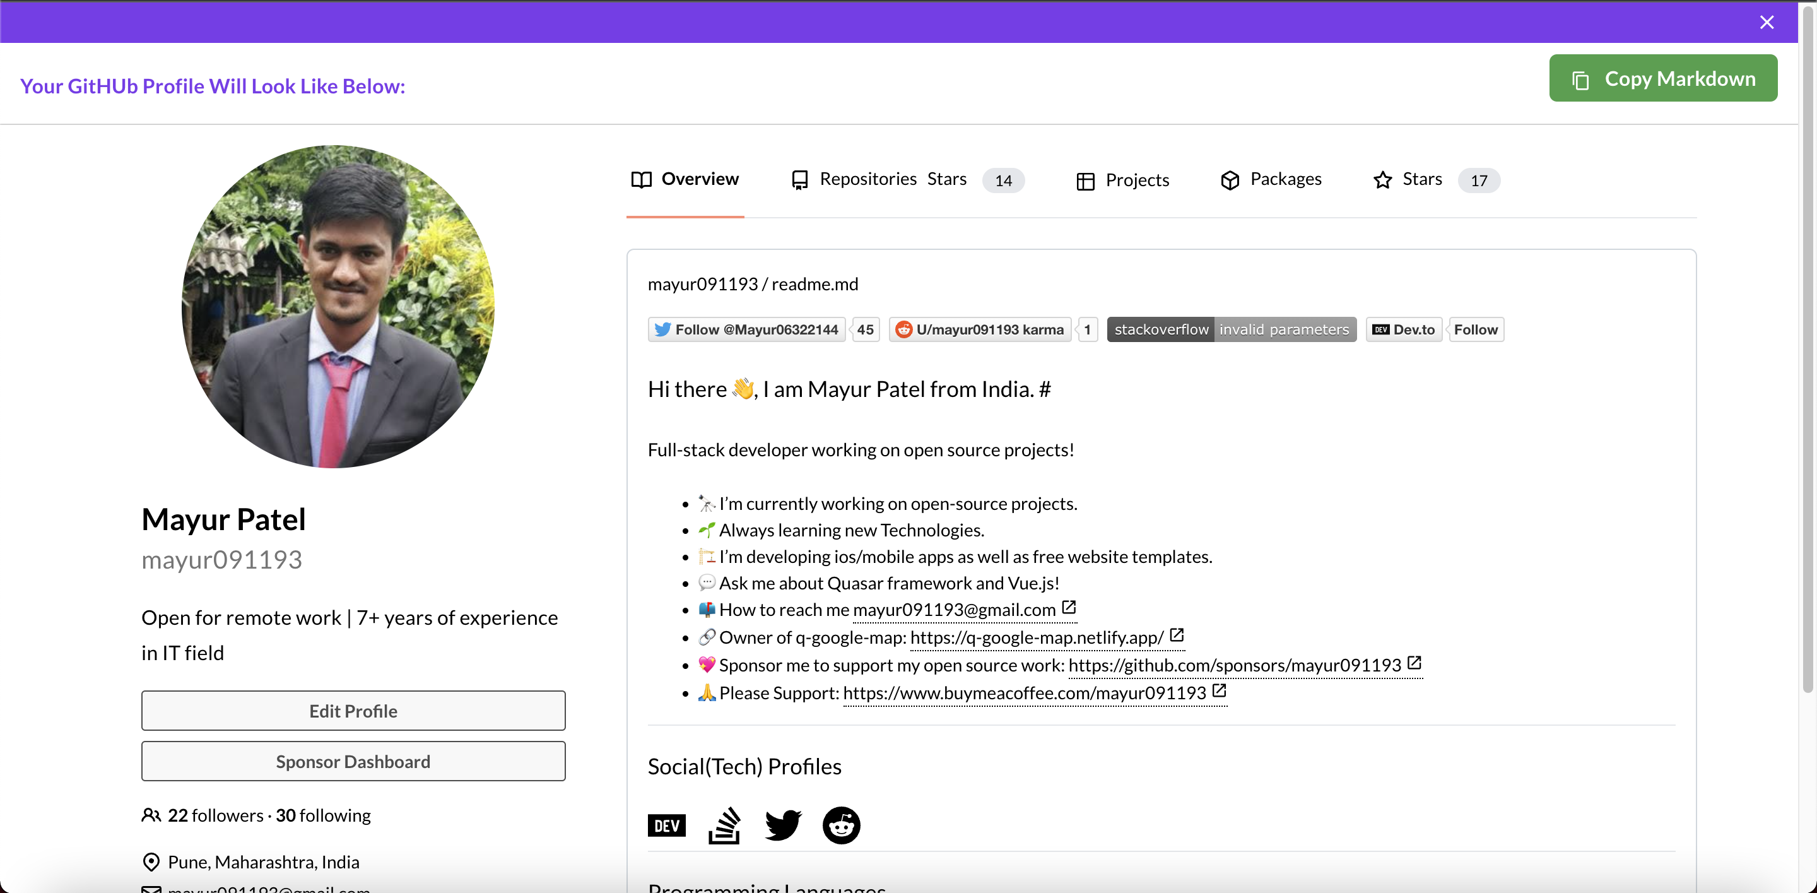The height and width of the screenshot is (893, 1817).
Task: Click external link icon after buymeacoffee URL
Action: coord(1219,690)
